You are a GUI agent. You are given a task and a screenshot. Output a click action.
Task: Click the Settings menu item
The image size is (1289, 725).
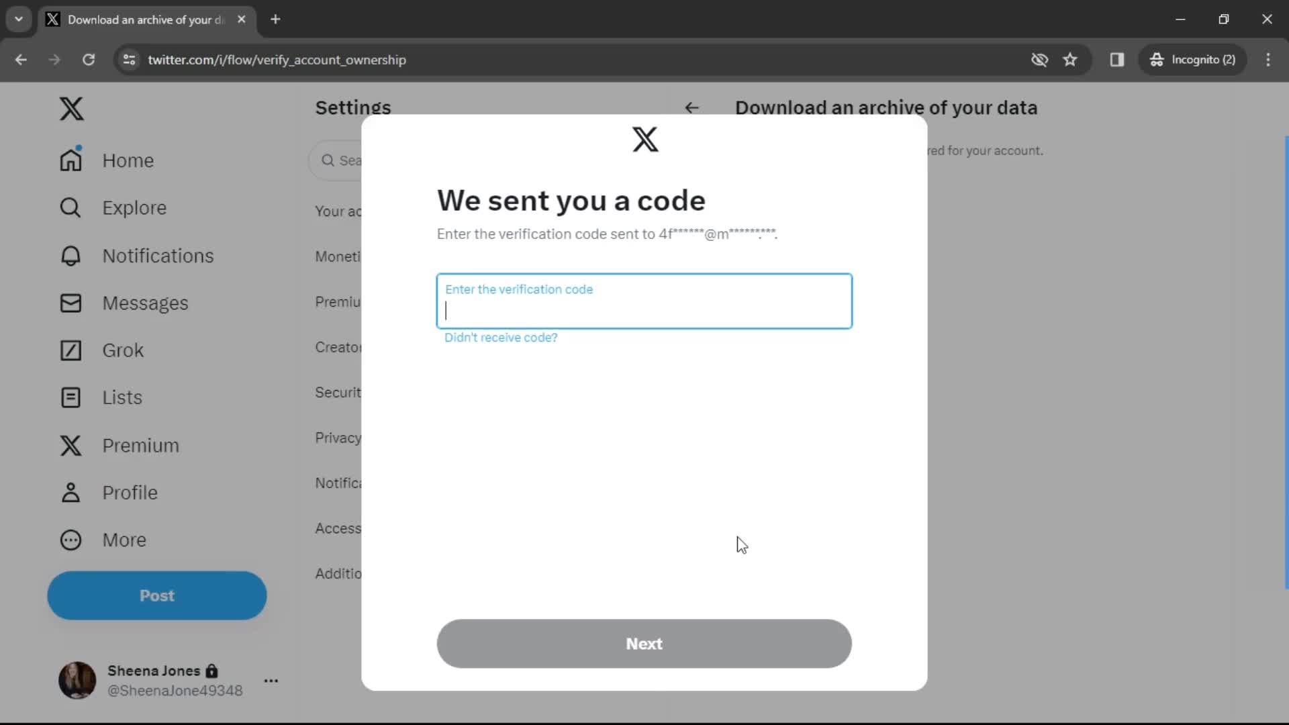[353, 107]
